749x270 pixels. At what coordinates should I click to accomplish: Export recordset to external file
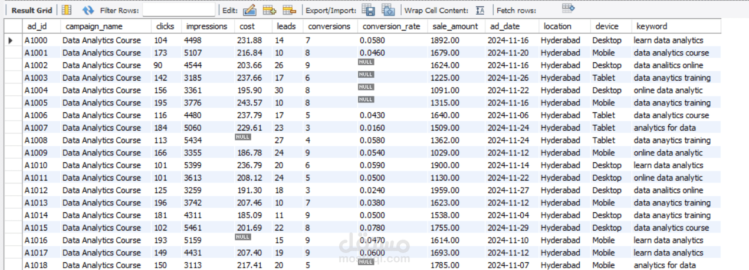tap(369, 10)
